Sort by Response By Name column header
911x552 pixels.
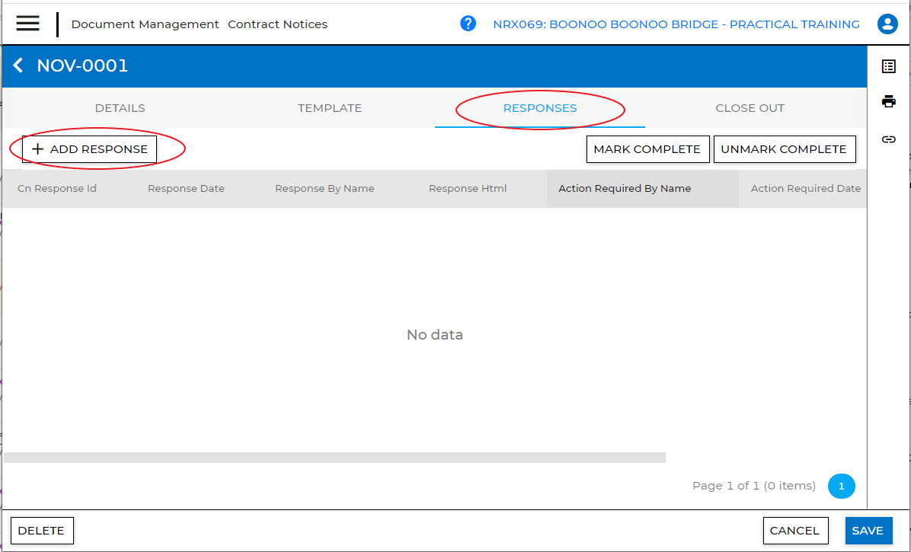(324, 189)
